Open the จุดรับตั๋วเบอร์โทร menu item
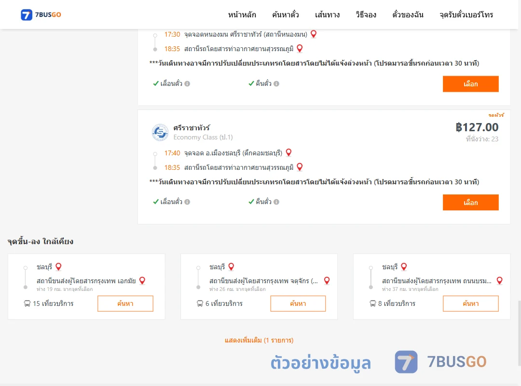 click(466, 14)
